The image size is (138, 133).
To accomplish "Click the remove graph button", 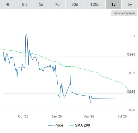I will click(x=124, y=13).
